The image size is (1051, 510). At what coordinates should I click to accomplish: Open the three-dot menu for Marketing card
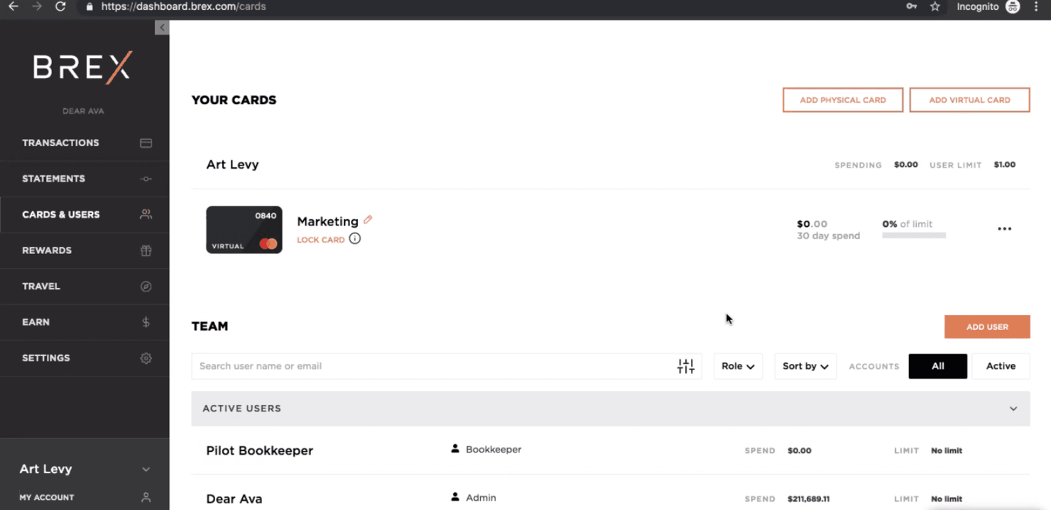point(1004,229)
